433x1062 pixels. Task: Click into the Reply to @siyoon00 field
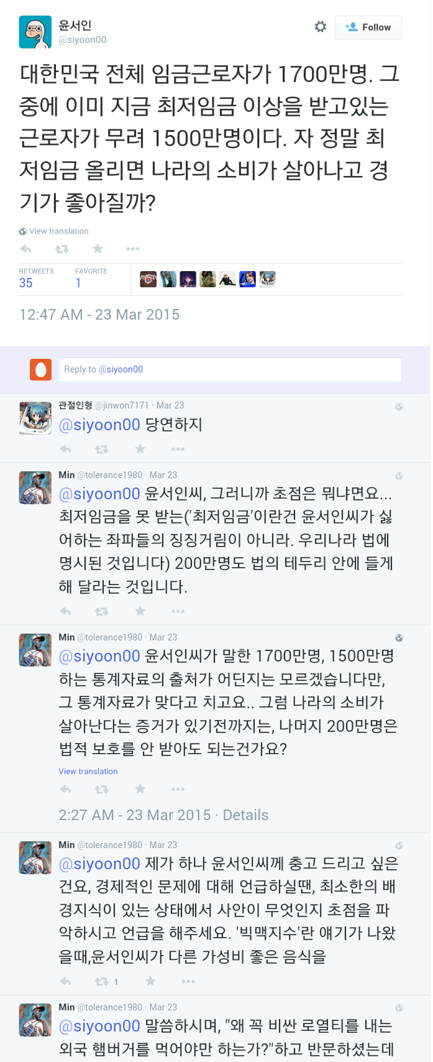230,369
